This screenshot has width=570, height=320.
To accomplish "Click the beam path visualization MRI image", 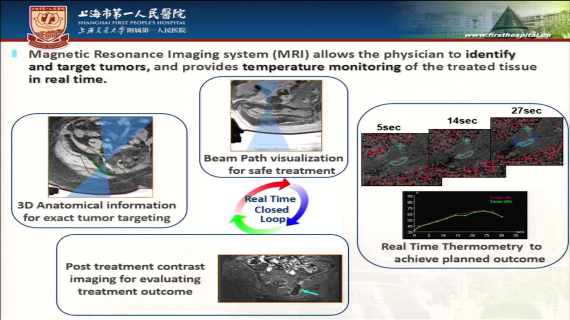I will [x=276, y=116].
